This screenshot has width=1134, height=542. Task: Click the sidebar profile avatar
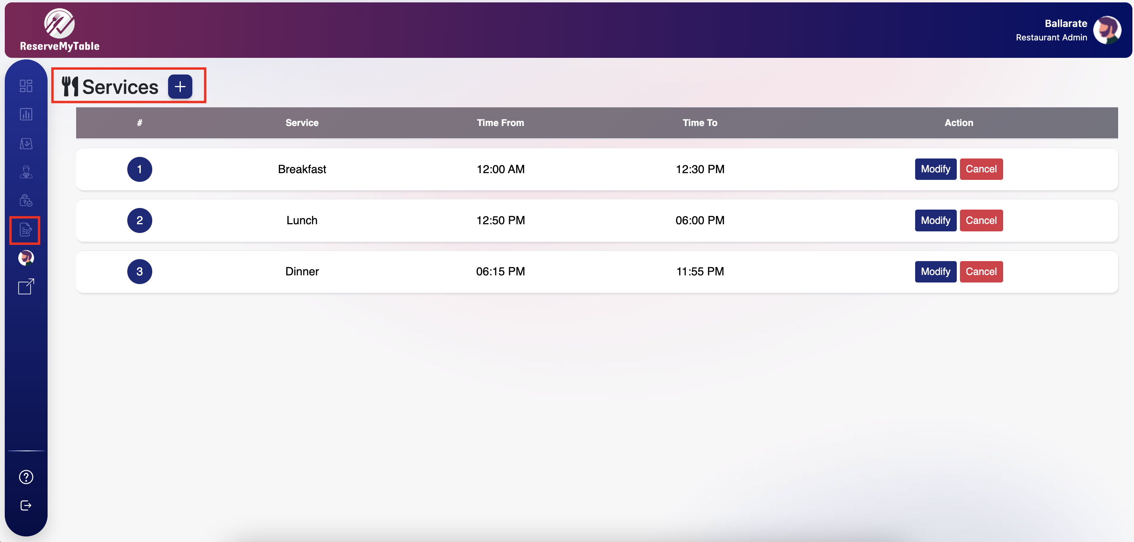(26, 258)
